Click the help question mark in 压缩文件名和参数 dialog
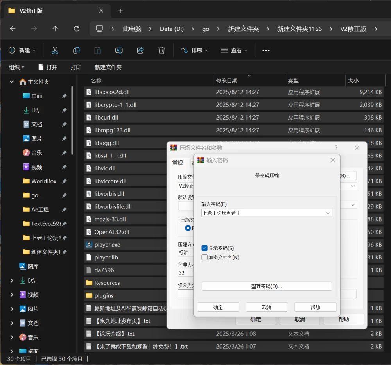Image resolution: width=391 pixels, height=365 pixels. (336, 148)
